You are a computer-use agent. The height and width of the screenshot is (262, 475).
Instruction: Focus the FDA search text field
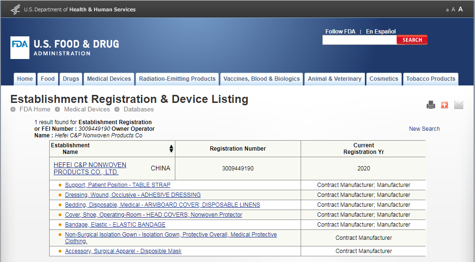[x=360, y=40]
